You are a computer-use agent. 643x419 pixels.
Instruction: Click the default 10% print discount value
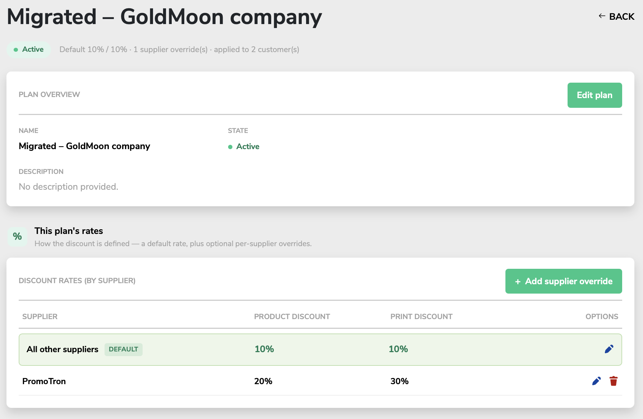[398, 349]
